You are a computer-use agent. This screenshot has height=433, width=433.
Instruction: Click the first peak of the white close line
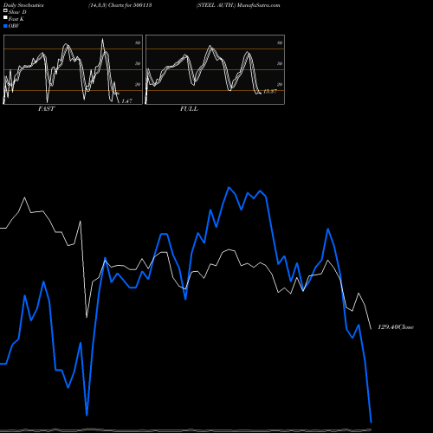pos(25,197)
